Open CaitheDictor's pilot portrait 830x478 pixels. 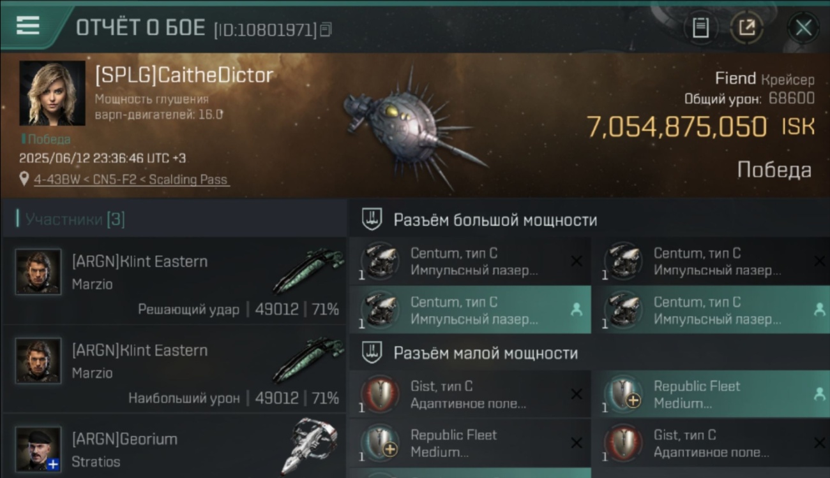(52, 93)
